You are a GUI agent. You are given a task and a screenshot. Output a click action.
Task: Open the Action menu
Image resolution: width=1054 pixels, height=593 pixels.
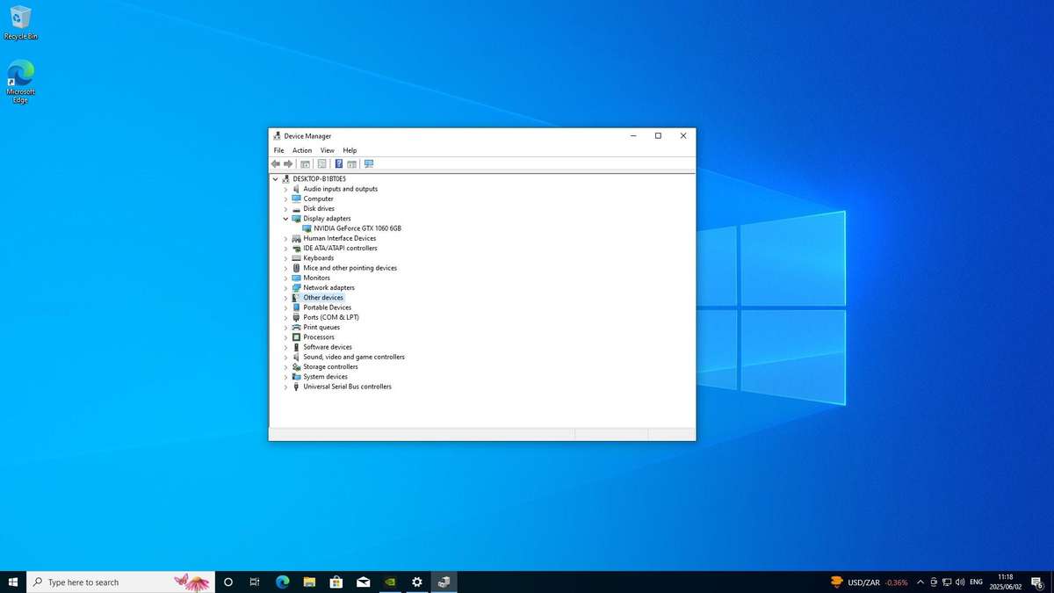click(x=302, y=150)
